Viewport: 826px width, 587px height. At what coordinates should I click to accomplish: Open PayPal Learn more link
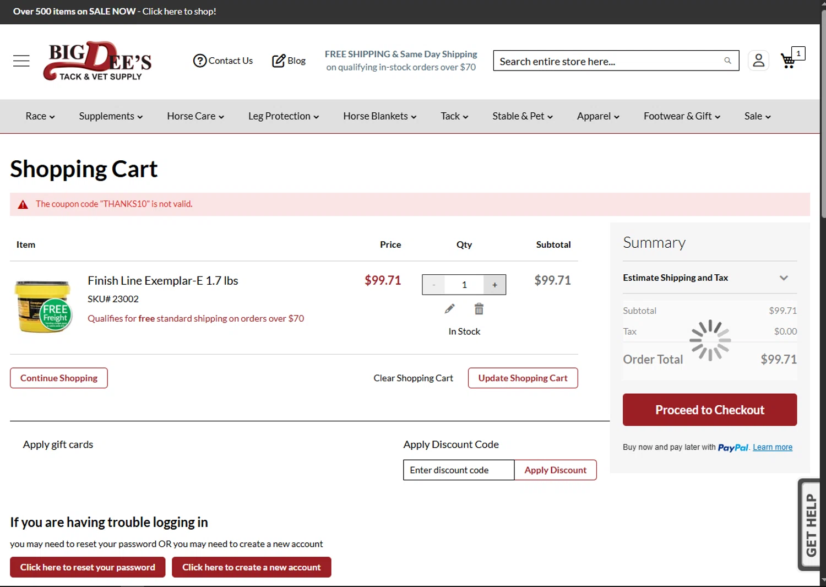[x=773, y=447]
